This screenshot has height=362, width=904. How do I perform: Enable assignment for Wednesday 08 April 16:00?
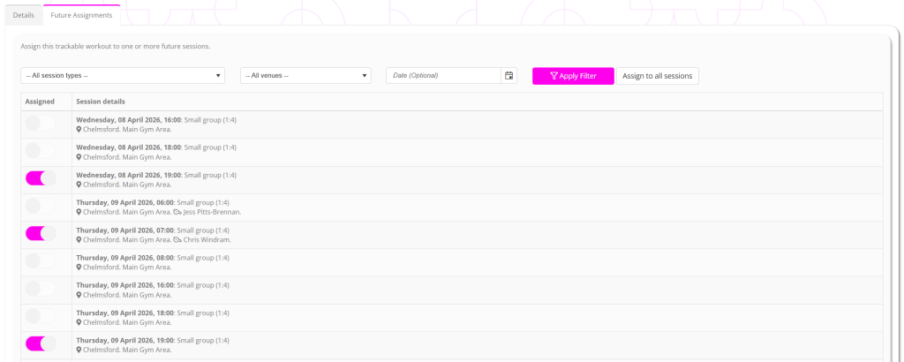click(x=40, y=124)
